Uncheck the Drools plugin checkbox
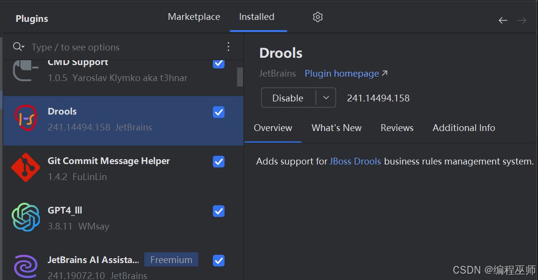This screenshot has width=538, height=280. point(219,112)
